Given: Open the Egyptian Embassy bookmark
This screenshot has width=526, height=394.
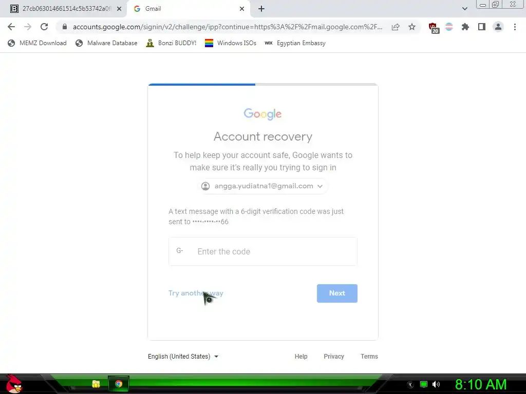Looking at the screenshot, I should click(295, 43).
